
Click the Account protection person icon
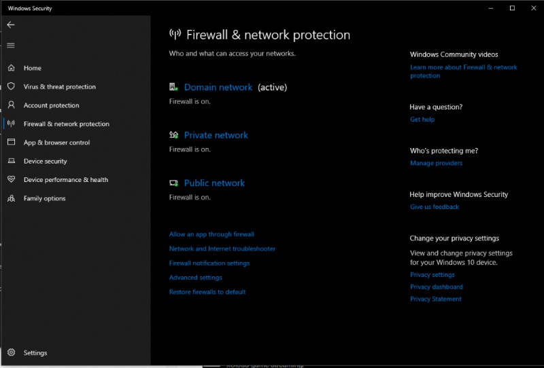click(11, 105)
